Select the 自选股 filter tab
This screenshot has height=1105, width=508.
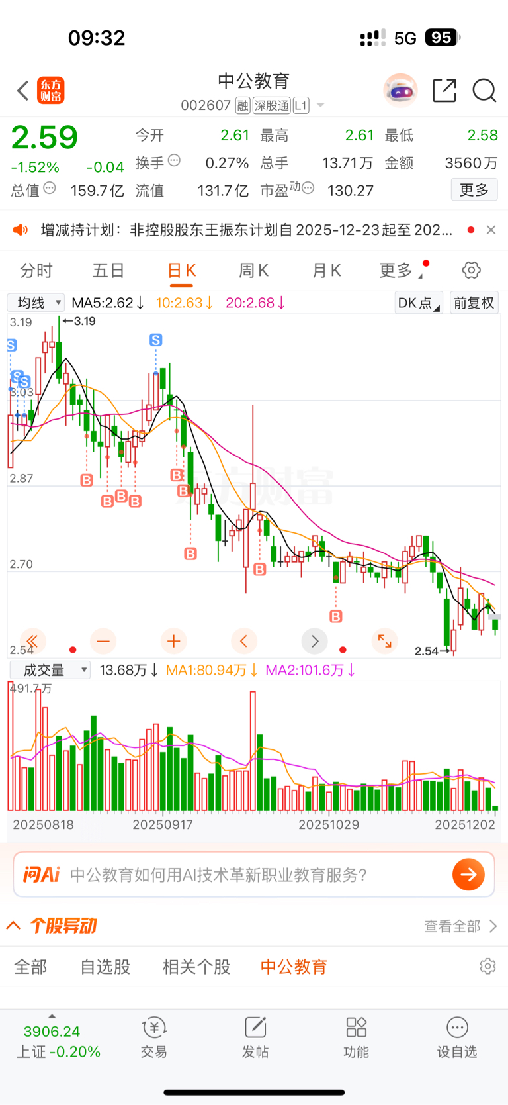coord(105,967)
